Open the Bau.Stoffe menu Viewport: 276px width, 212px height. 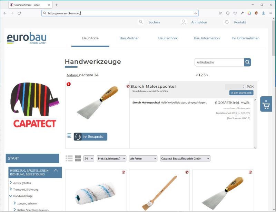[90, 38]
